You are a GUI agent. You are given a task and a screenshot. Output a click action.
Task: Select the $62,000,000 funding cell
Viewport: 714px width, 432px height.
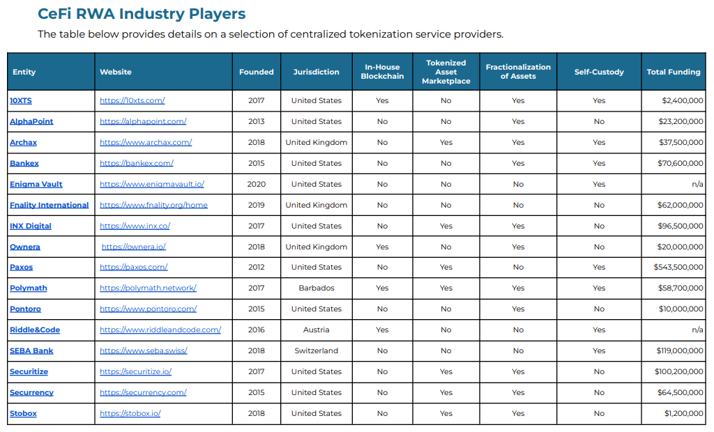point(674,206)
